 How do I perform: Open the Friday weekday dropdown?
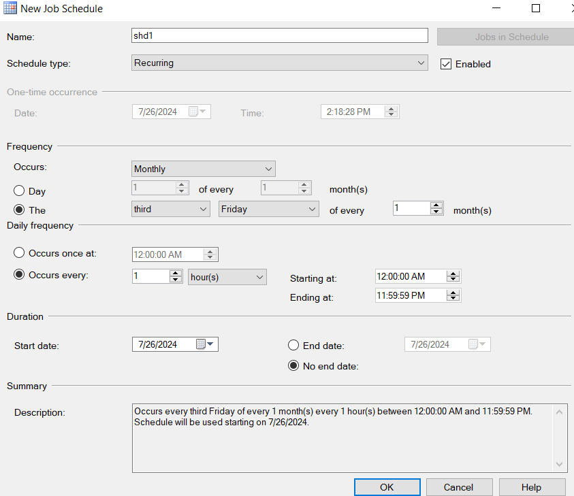pos(269,210)
